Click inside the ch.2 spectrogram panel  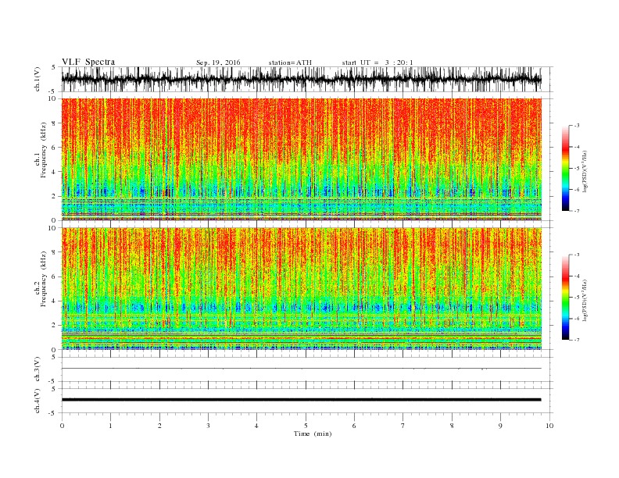[x=302, y=289]
